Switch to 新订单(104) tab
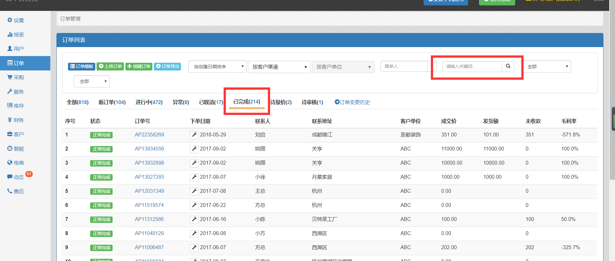This screenshot has height=261, width=615. coord(112,102)
